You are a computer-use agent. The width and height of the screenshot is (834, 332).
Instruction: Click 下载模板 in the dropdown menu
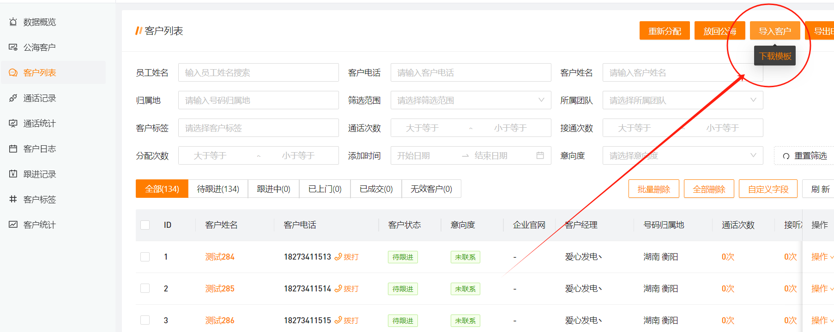pos(775,56)
